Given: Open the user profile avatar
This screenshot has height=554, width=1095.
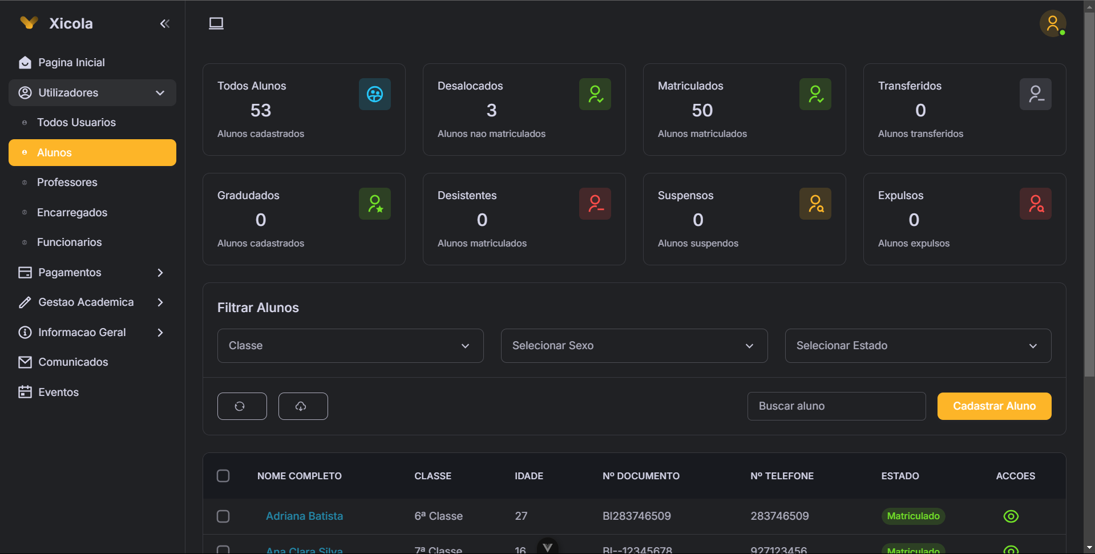Looking at the screenshot, I should [x=1052, y=23].
